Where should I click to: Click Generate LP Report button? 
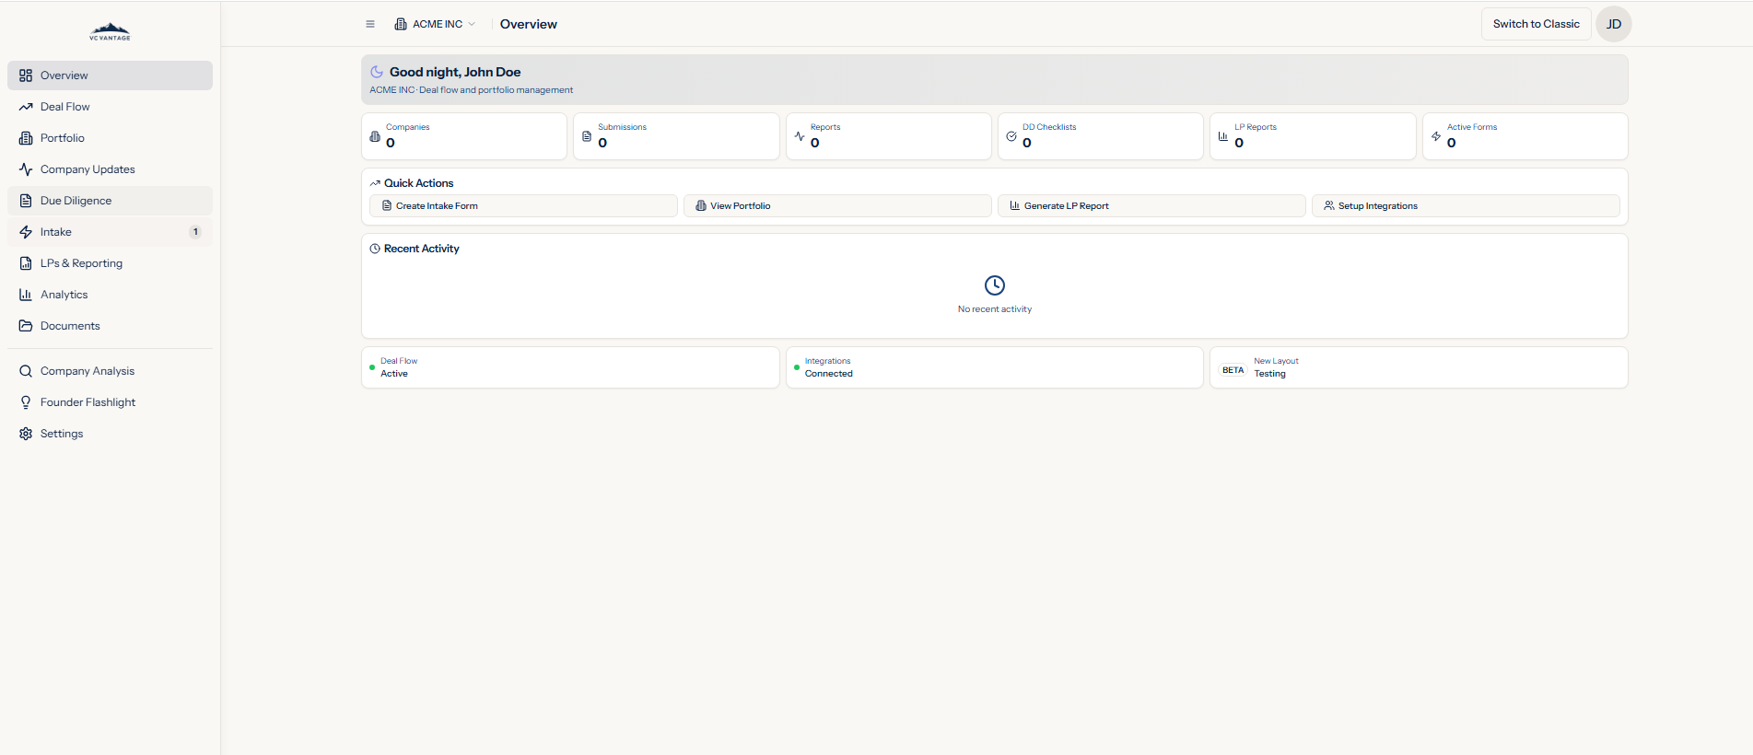[1151, 206]
